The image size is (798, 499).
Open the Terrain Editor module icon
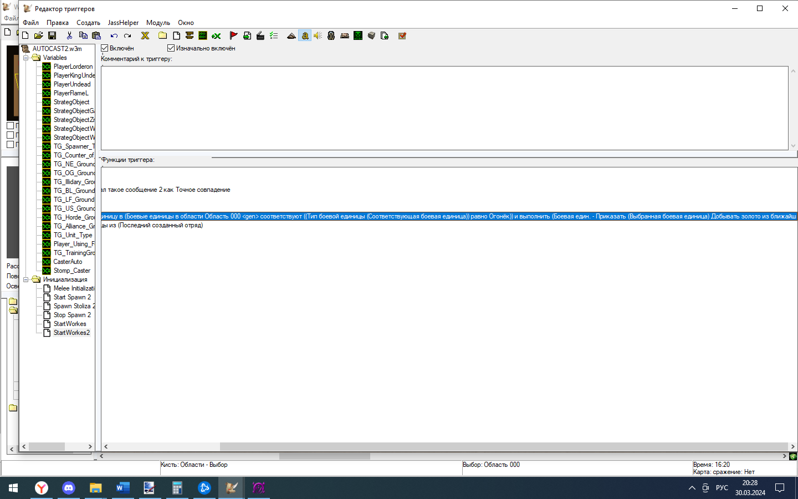[291, 35]
